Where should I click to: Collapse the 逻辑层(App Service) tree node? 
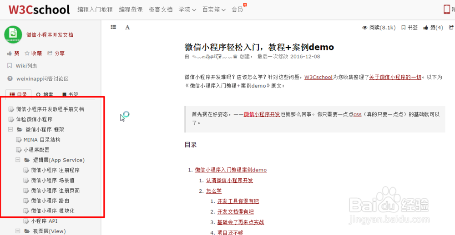coord(18,160)
